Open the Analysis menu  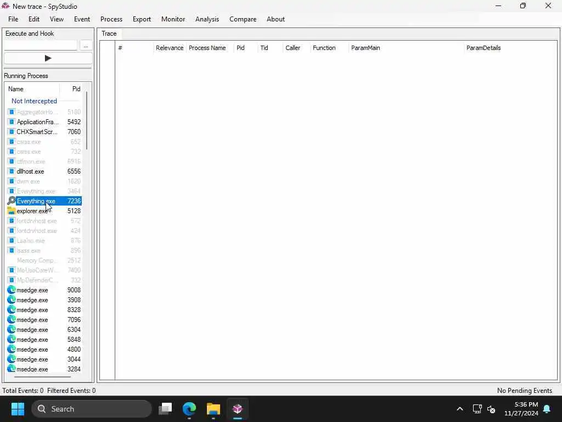click(x=207, y=19)
